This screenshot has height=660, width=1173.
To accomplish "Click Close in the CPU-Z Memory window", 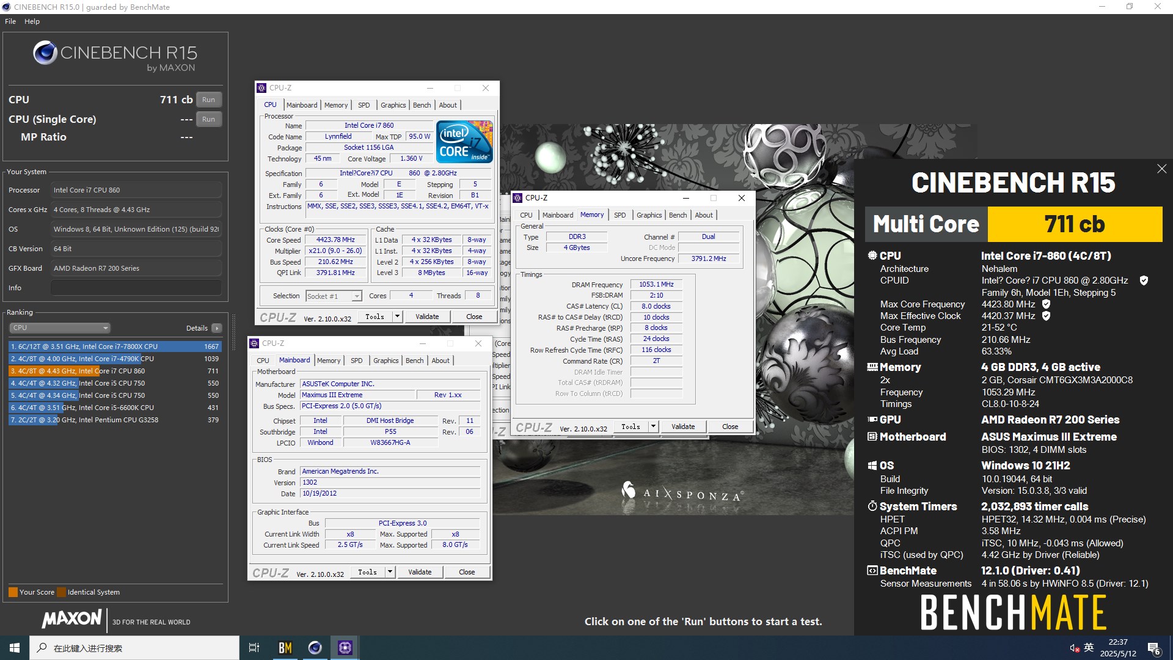I will coord(730,427).
